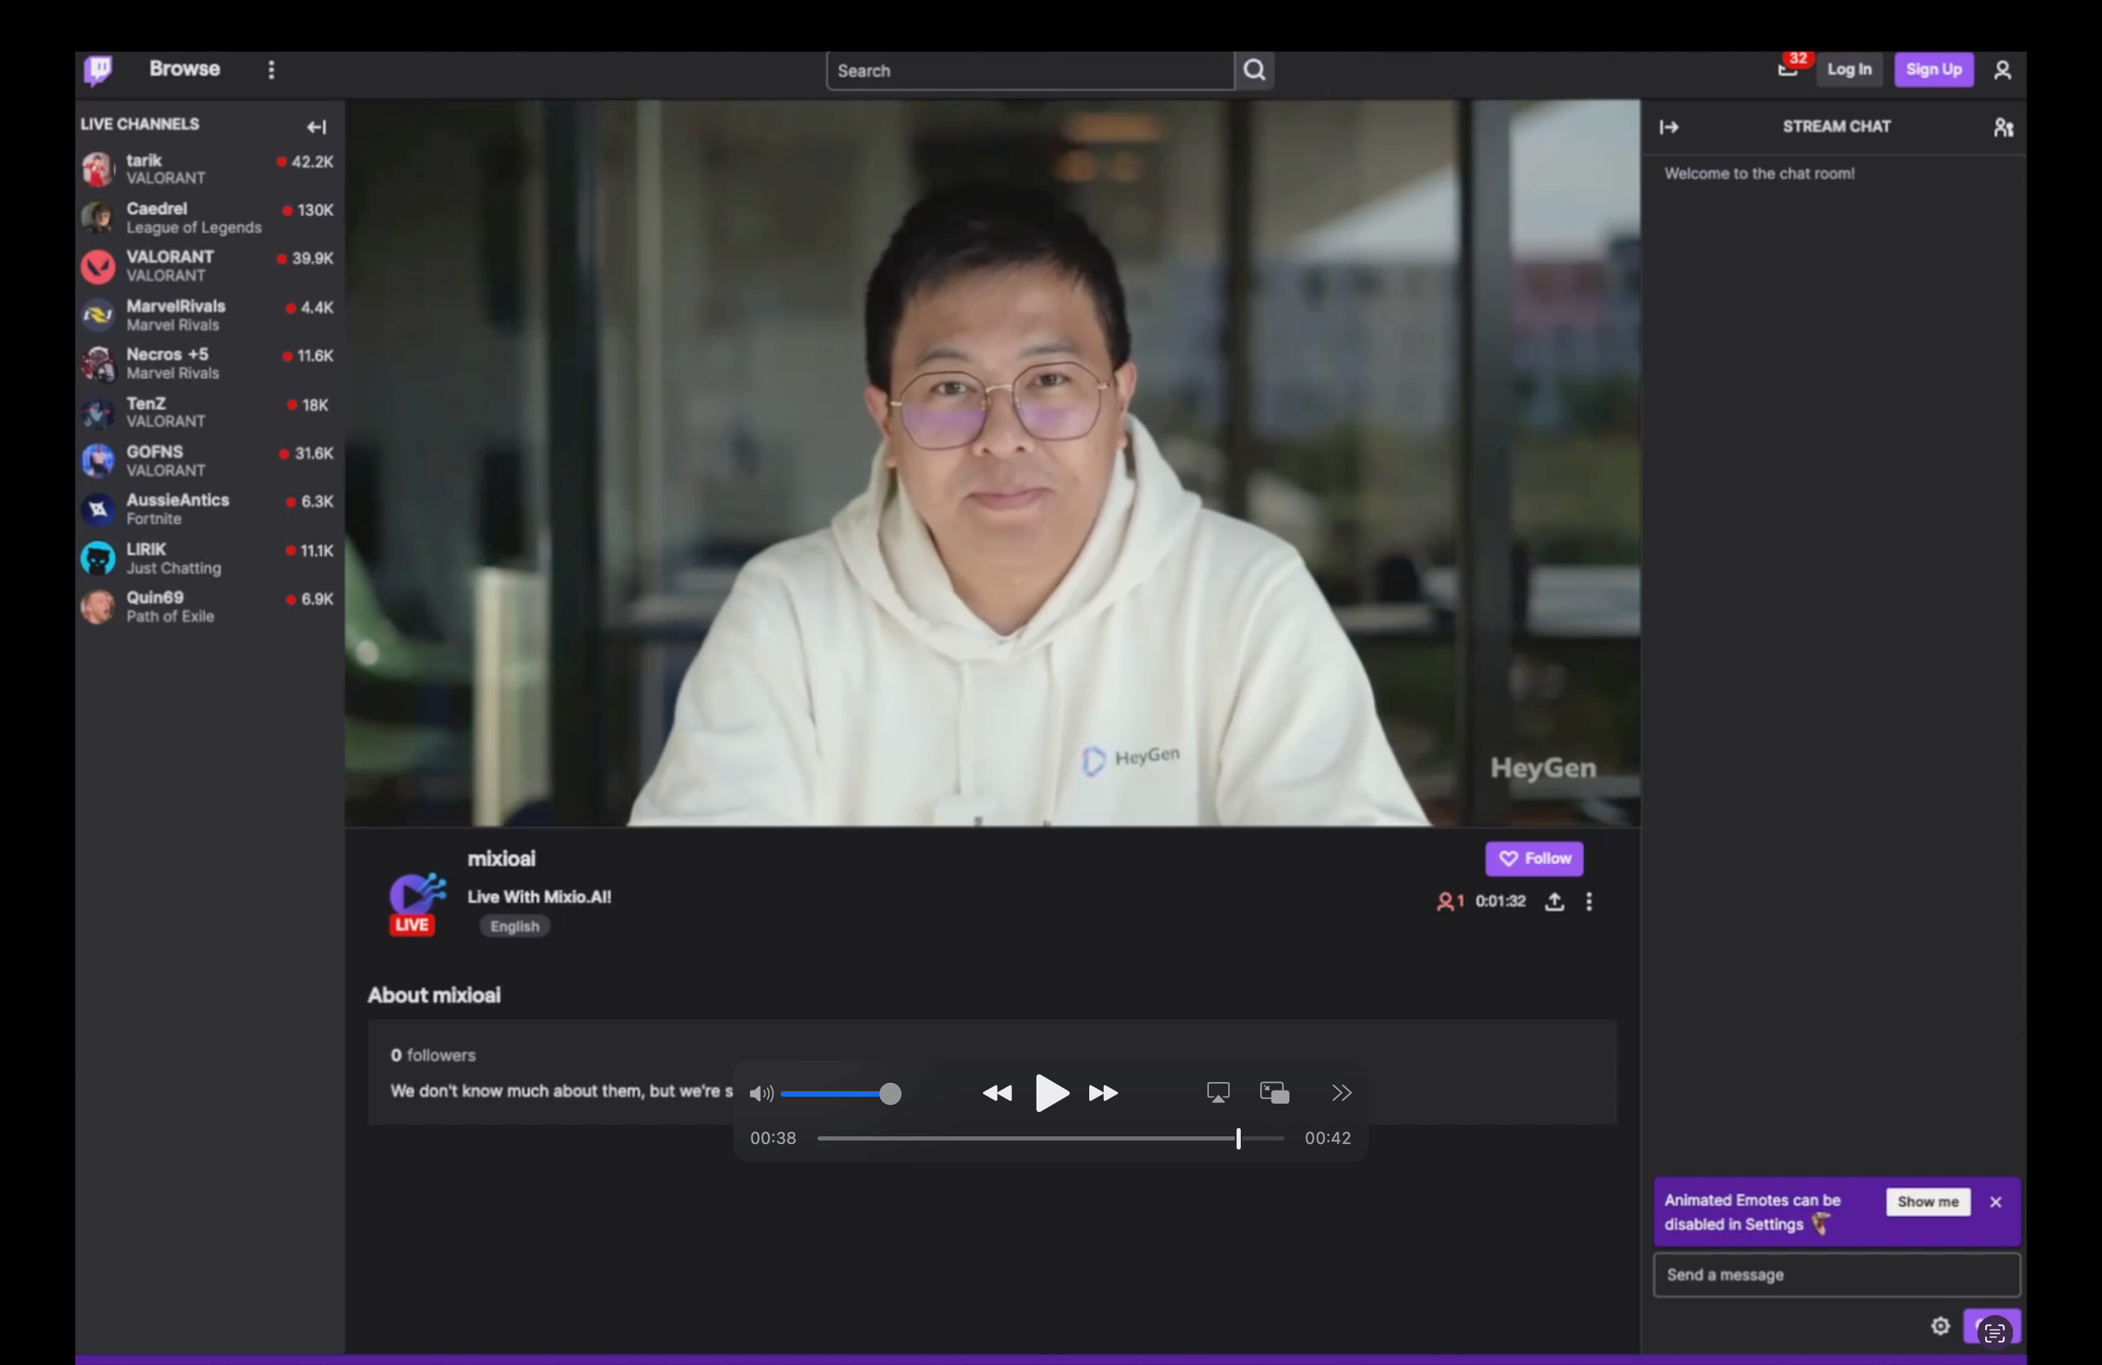Click the Twitch logo home icon
The image size is (2102, 1365).
(x=98, y=70)
